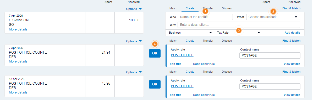Viewport: 313px width, 100px height.
Task: Select the 24.94 spent amount
Action: coord(106,53)
